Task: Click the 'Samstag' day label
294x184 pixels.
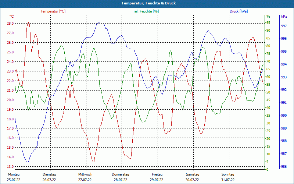Action: pyautogui.click(x=193, y=174)
